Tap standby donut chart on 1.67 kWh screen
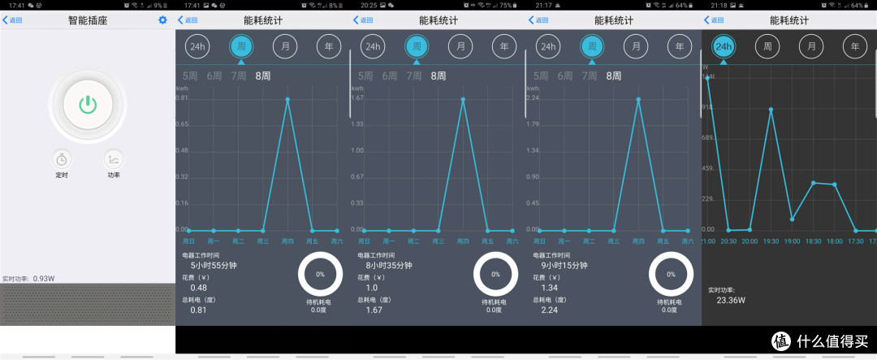Image resolution: width=877 pixels, height=360 pixels. pos(495,274)
